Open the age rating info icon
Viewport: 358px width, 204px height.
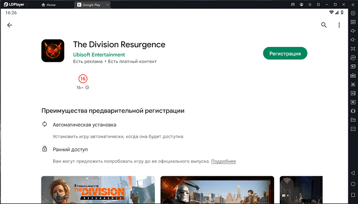(x=87, y=87)
